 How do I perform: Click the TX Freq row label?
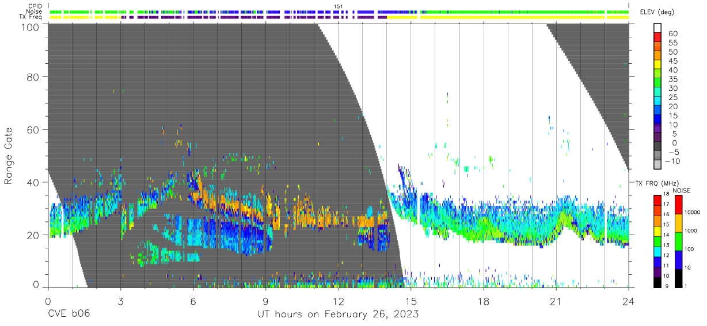click(31, 17)
